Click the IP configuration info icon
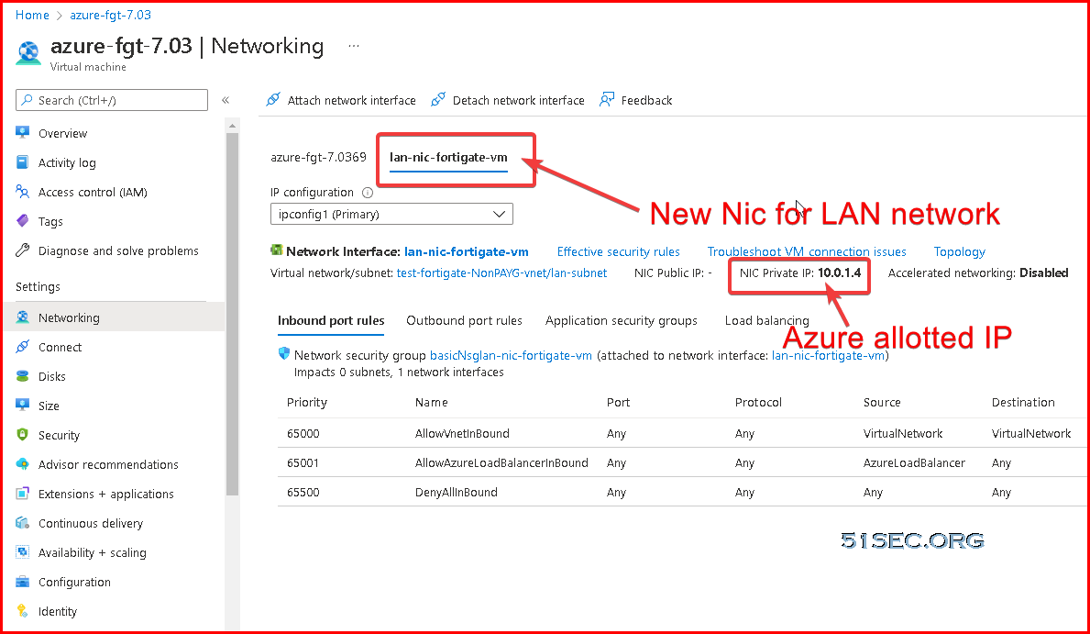 368,193
